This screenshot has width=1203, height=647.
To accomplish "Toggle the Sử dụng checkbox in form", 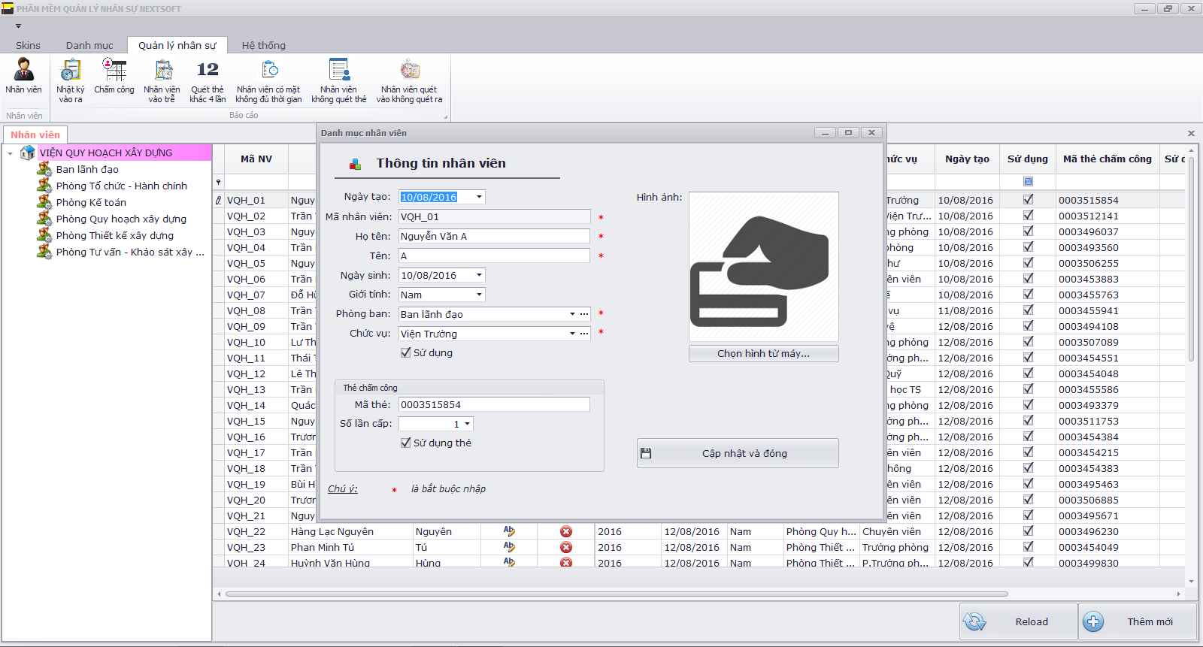I will 406,352.
